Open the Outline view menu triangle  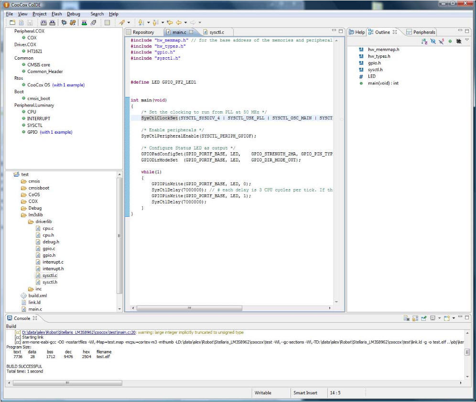(x=467, y=40)
